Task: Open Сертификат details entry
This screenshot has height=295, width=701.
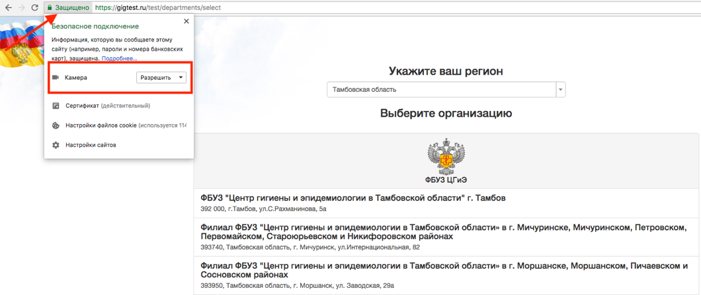Action: tap(107, 106)
